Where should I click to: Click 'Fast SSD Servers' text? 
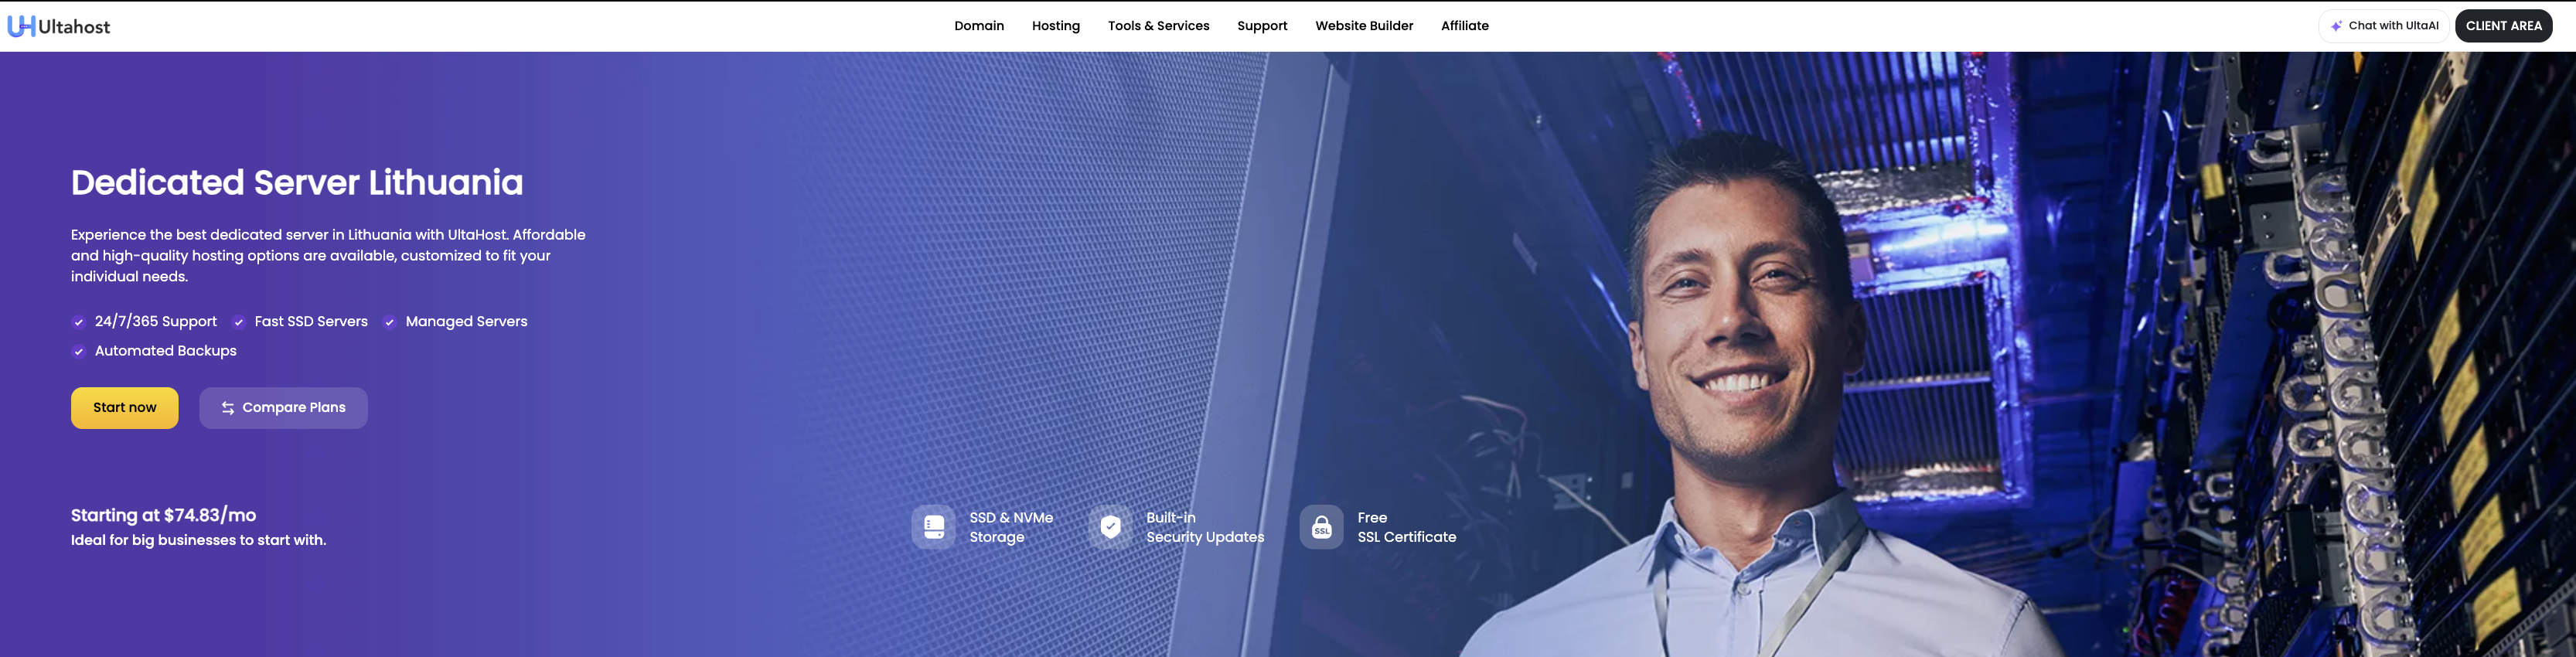(x=311, y=321)
